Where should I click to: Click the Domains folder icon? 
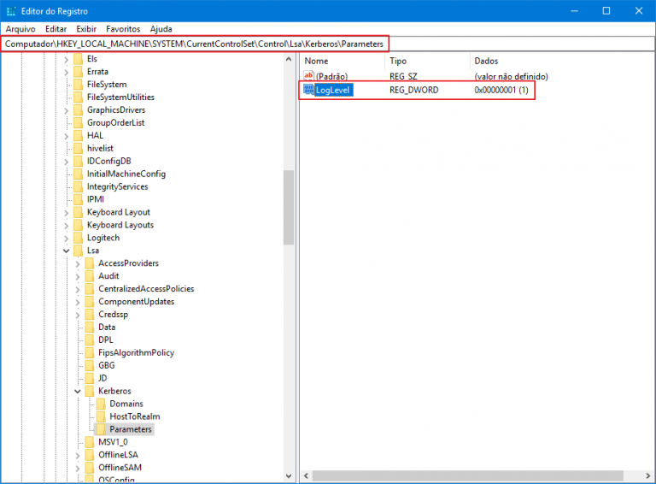100,404
